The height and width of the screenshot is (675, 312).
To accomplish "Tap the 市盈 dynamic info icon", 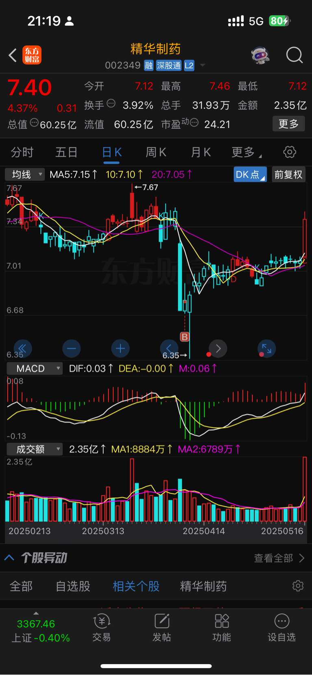I will click(194, 122).
